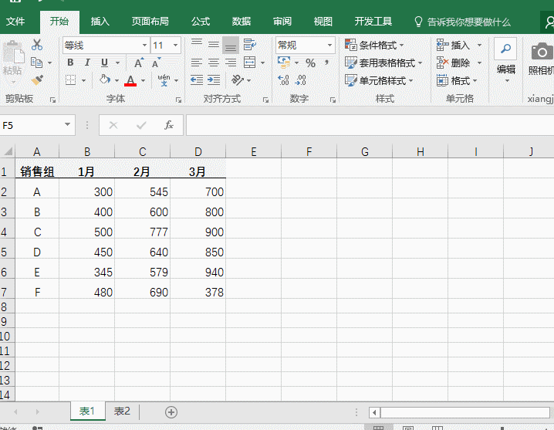Click the Wrap Text icon
Screen dimensions: 554x430
point(250,45)
